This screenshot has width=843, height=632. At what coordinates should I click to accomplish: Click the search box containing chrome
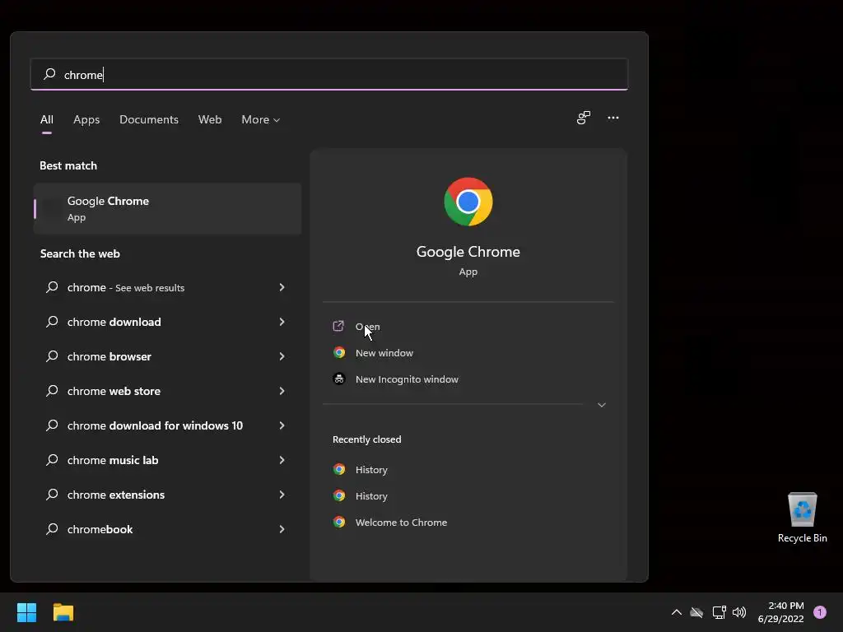329,74
